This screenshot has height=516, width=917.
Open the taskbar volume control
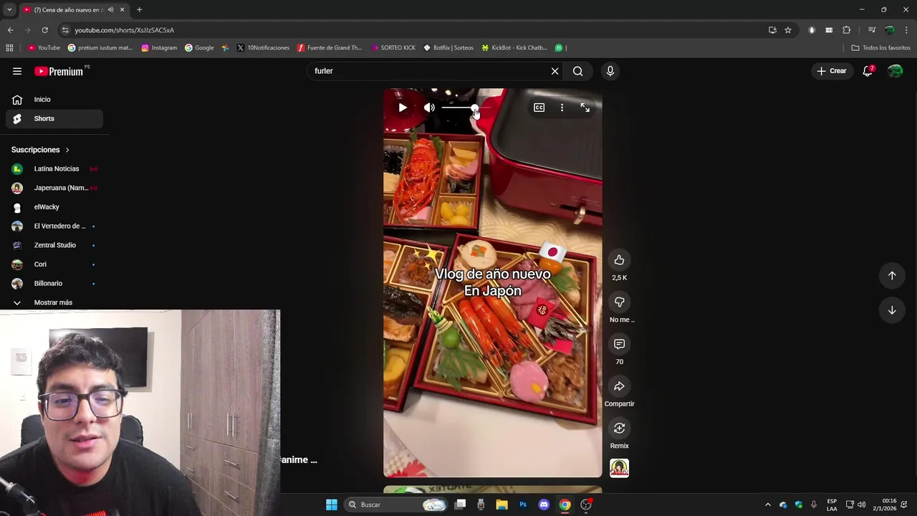(861, 505)
